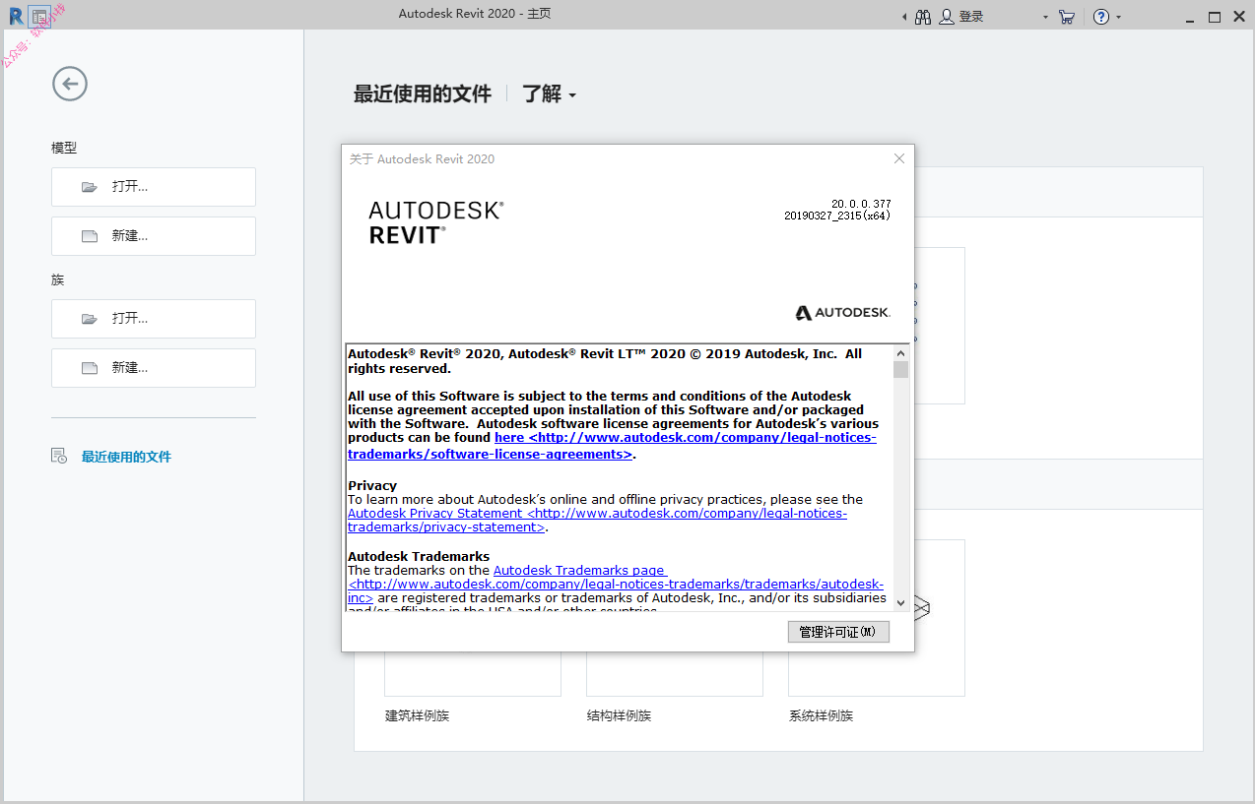1255x804 pixels.
Task: Click the 系统样例族 thumbnail label
Action: point(821,715)
